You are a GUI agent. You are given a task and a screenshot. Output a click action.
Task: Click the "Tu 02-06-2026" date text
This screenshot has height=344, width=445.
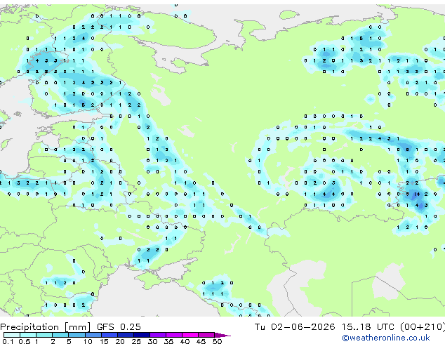click(295, 326)
